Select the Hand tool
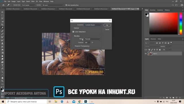184x104 pixels. click(2, 78)
